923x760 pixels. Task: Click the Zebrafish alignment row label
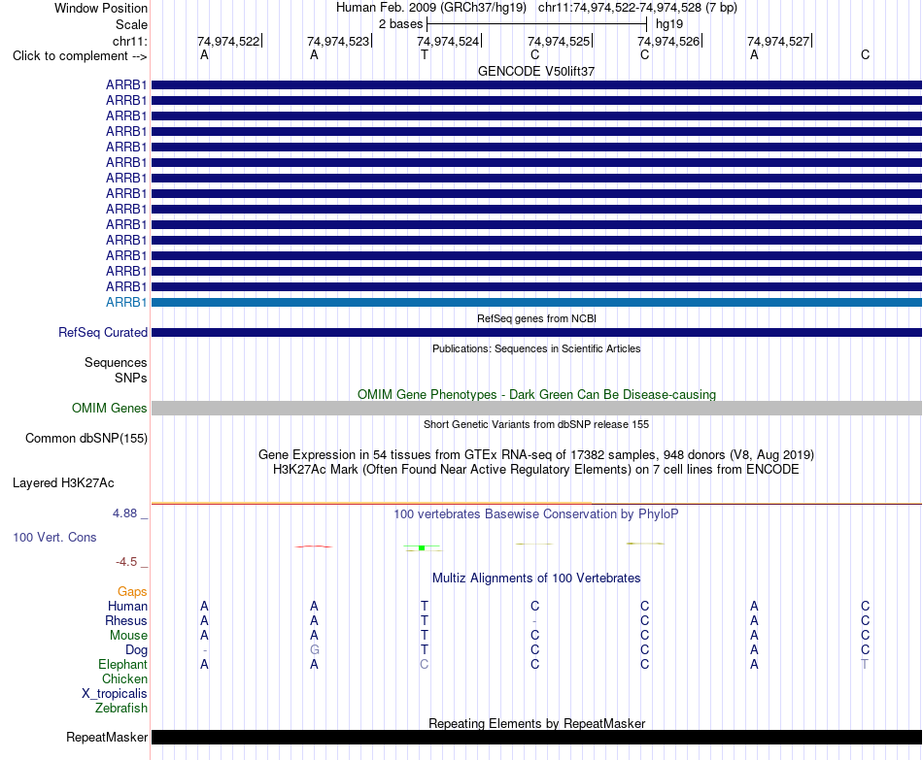click(x=121, y=709)
